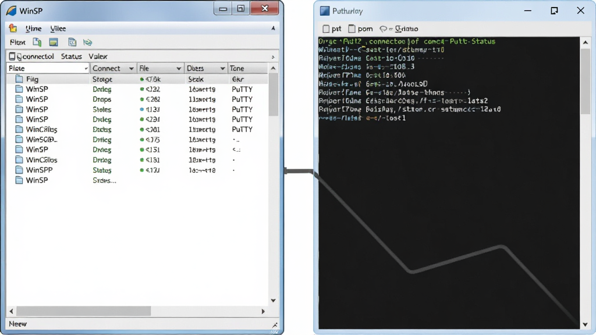Click the 'Drnps' cell in the Connect column

[x=102, y=99]
